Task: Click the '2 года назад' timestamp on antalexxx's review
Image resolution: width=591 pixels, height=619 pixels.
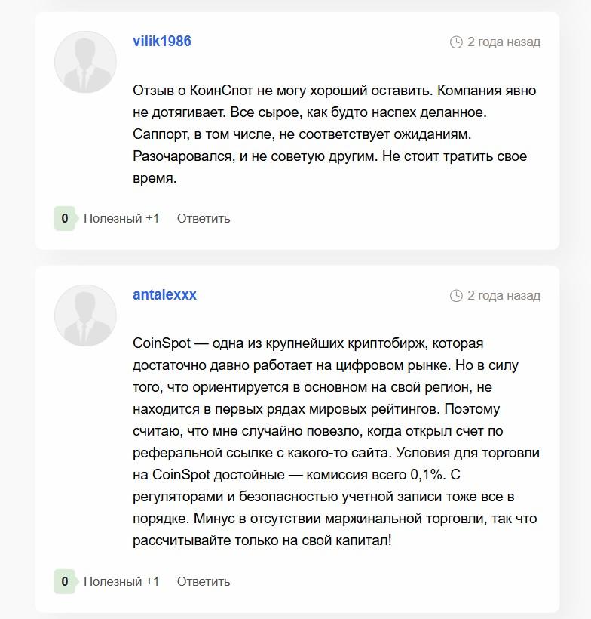Action: pos(504,296)
